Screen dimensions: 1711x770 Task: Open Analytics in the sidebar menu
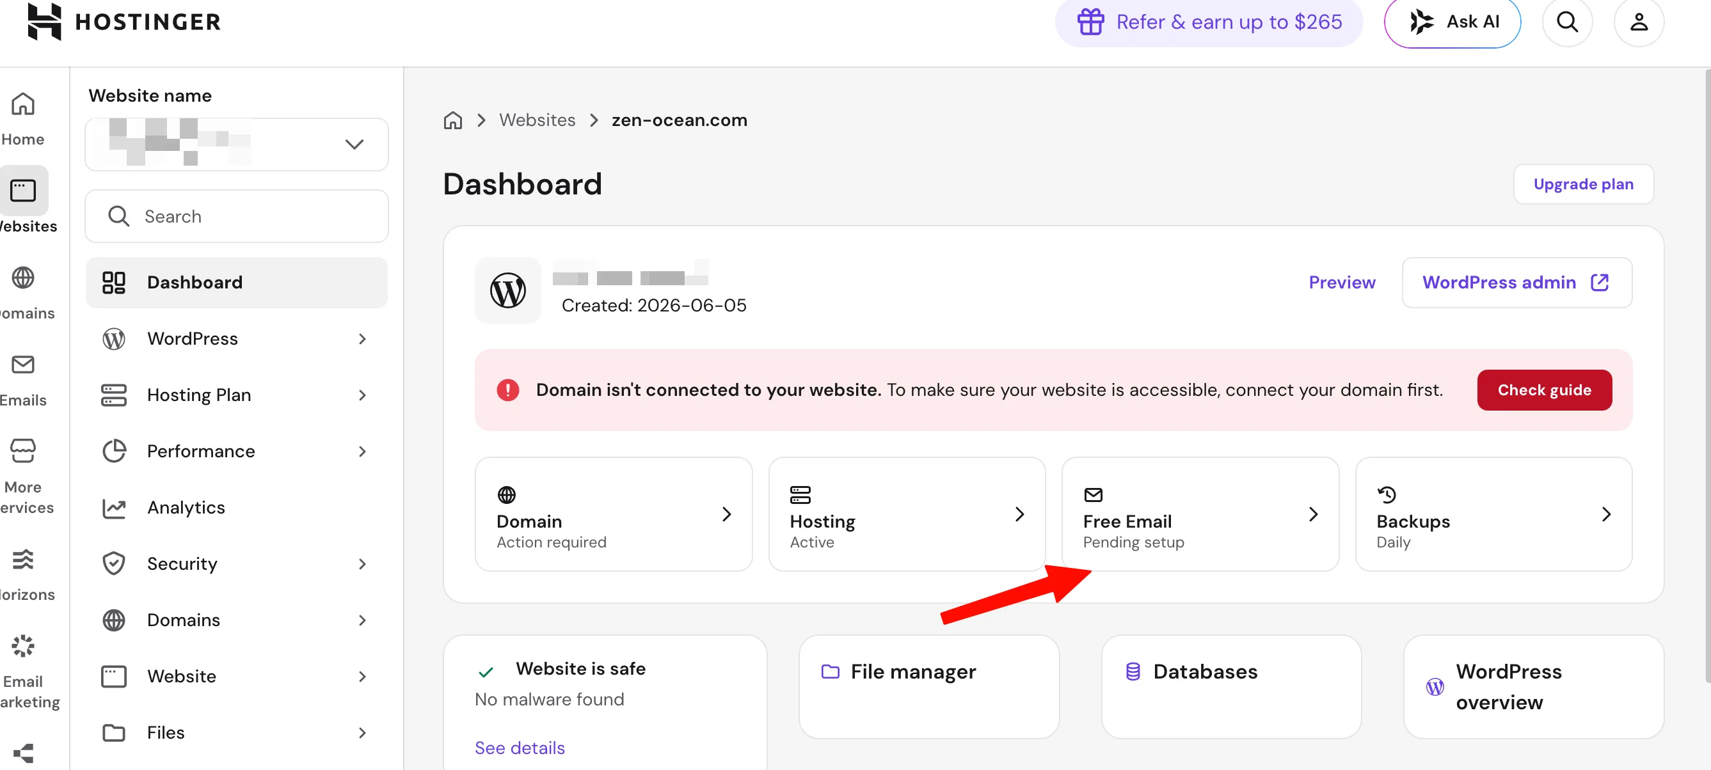click(x=237, y=508)
